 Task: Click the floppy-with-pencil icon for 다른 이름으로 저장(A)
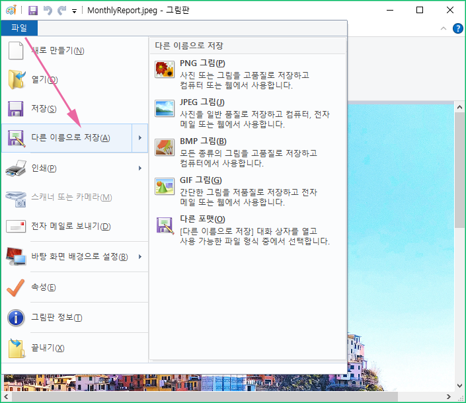[17, 138]
